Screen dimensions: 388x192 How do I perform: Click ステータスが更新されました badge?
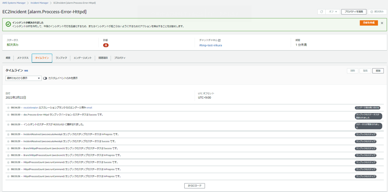coord(368,126)
